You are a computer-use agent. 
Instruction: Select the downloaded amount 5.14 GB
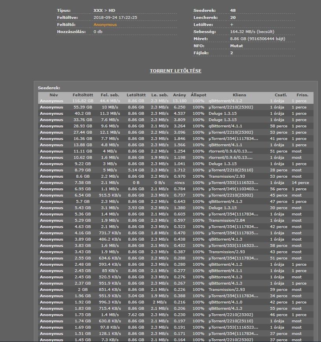click(136, 170)
